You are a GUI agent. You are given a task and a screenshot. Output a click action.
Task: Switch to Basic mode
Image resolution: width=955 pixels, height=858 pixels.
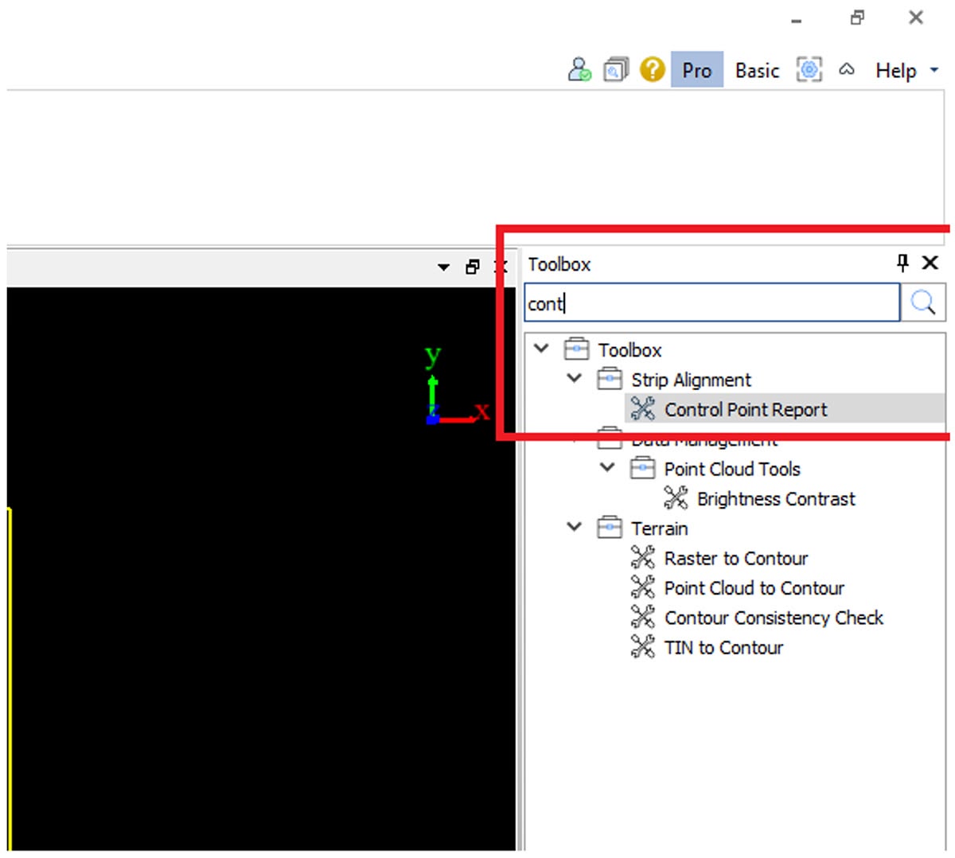click(757, 70)
